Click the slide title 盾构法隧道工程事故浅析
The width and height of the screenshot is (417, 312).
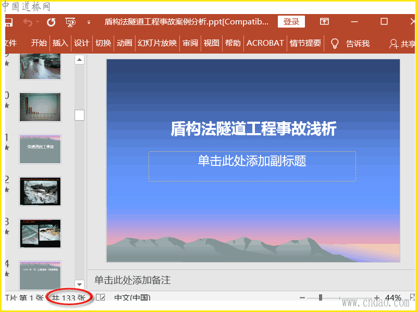[254, 128]
